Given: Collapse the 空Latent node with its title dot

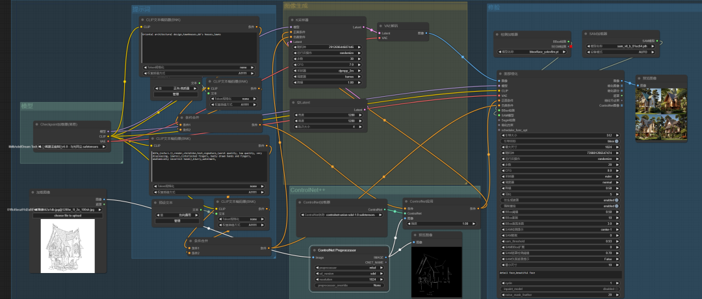Looking at the screenshot, I should (292, 103).
